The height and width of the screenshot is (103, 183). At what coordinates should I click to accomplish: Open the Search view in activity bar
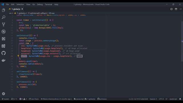tap(3, 17)
